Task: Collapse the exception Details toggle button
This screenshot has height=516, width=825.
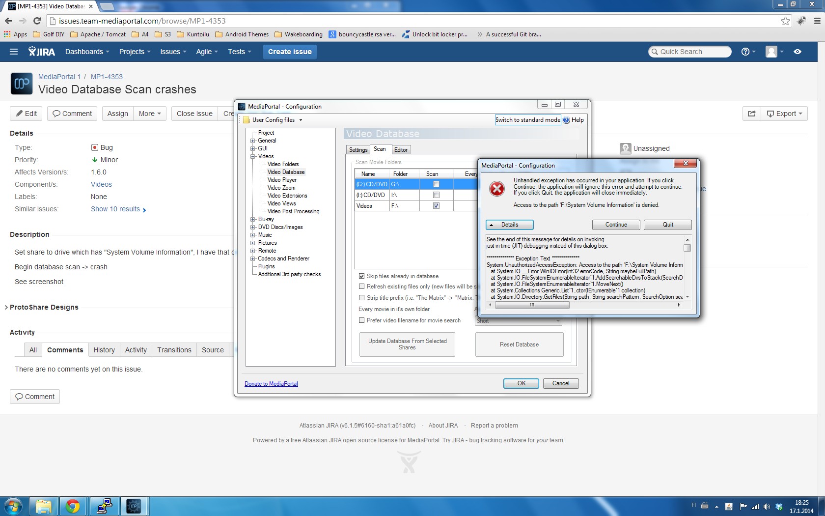Action: [510, 225]
